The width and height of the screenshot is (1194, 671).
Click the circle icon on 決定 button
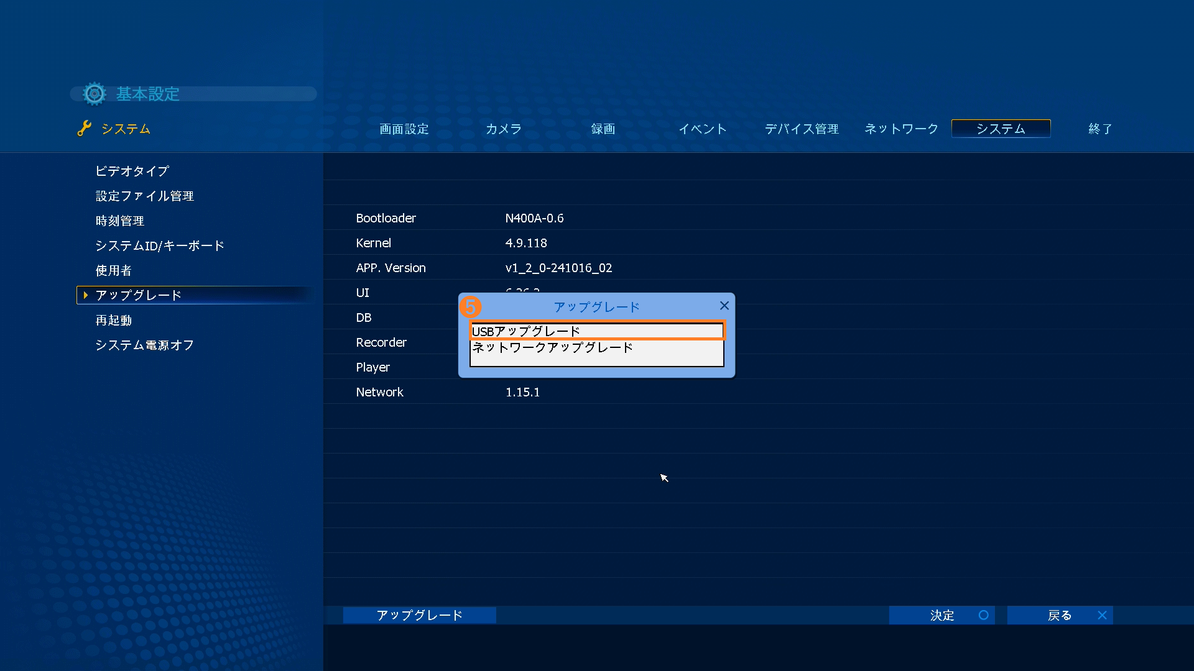tap(983, 615)
